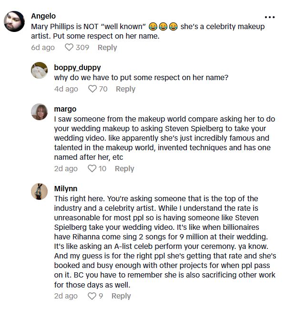Like boppy_duppy's reply with the heart
Screen dimensions: 286x309
[x=92, y=89]
